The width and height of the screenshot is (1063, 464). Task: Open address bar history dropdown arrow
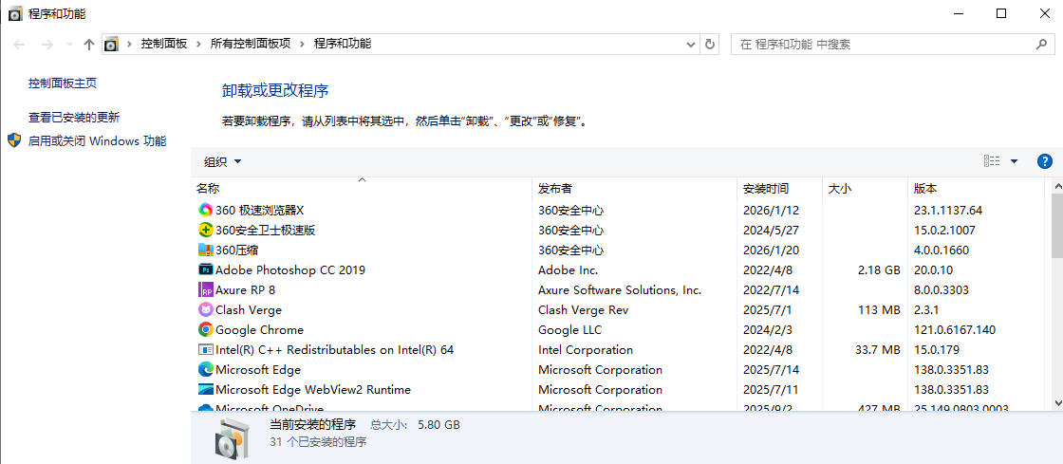(x=691, y=44)
